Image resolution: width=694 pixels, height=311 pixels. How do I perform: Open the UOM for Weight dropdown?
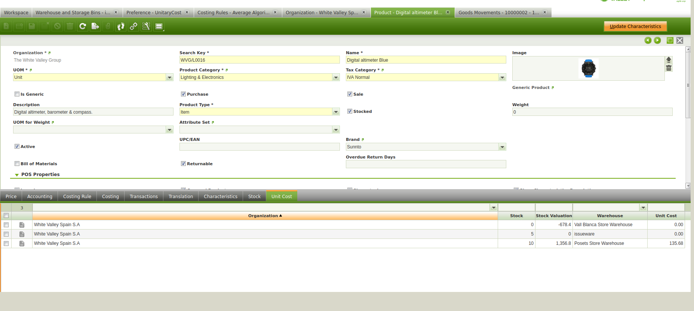pyautogui.click(x=169, y=130)
